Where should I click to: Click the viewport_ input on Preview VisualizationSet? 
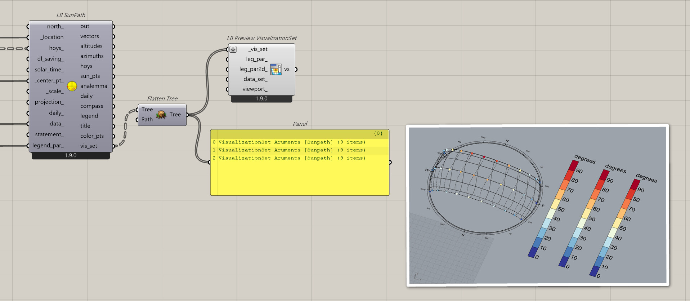255,89
